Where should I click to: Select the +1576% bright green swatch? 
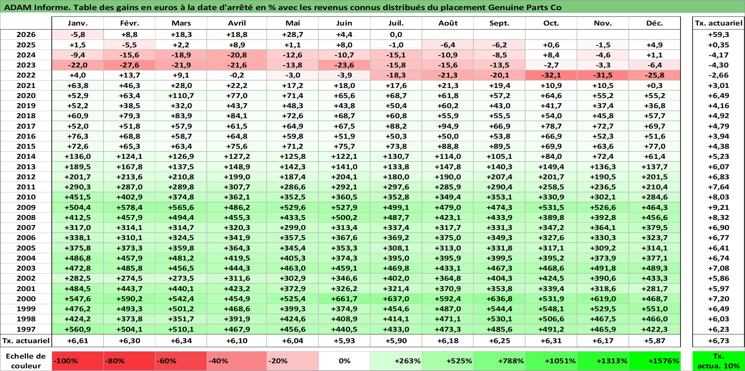(655, 361)
